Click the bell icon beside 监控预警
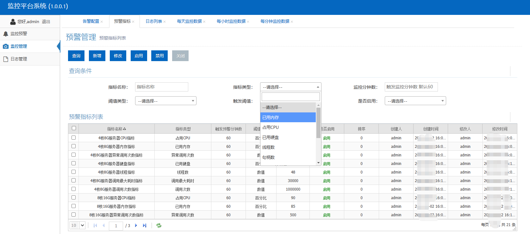 click(x=6, y=34)
